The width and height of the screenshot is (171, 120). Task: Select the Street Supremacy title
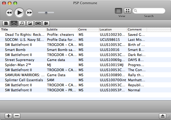click(20, 60)
